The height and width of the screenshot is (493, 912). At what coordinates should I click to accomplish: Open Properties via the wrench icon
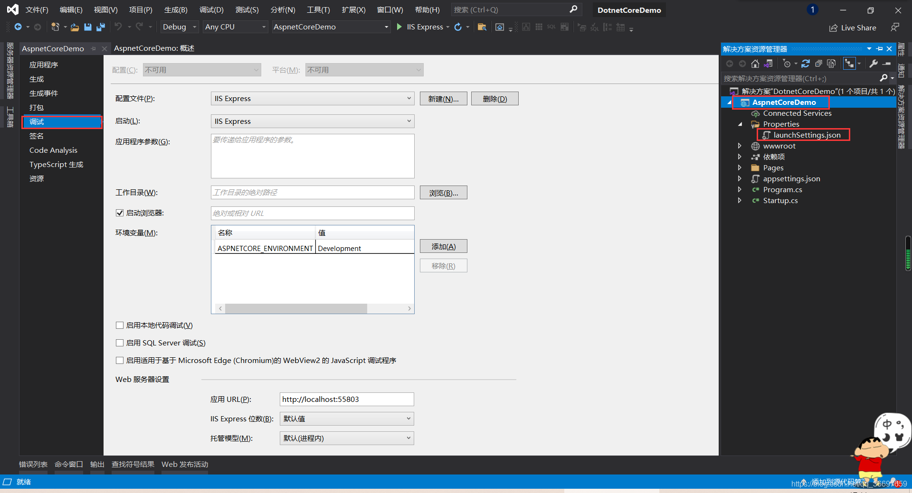[x=874, y=64]
